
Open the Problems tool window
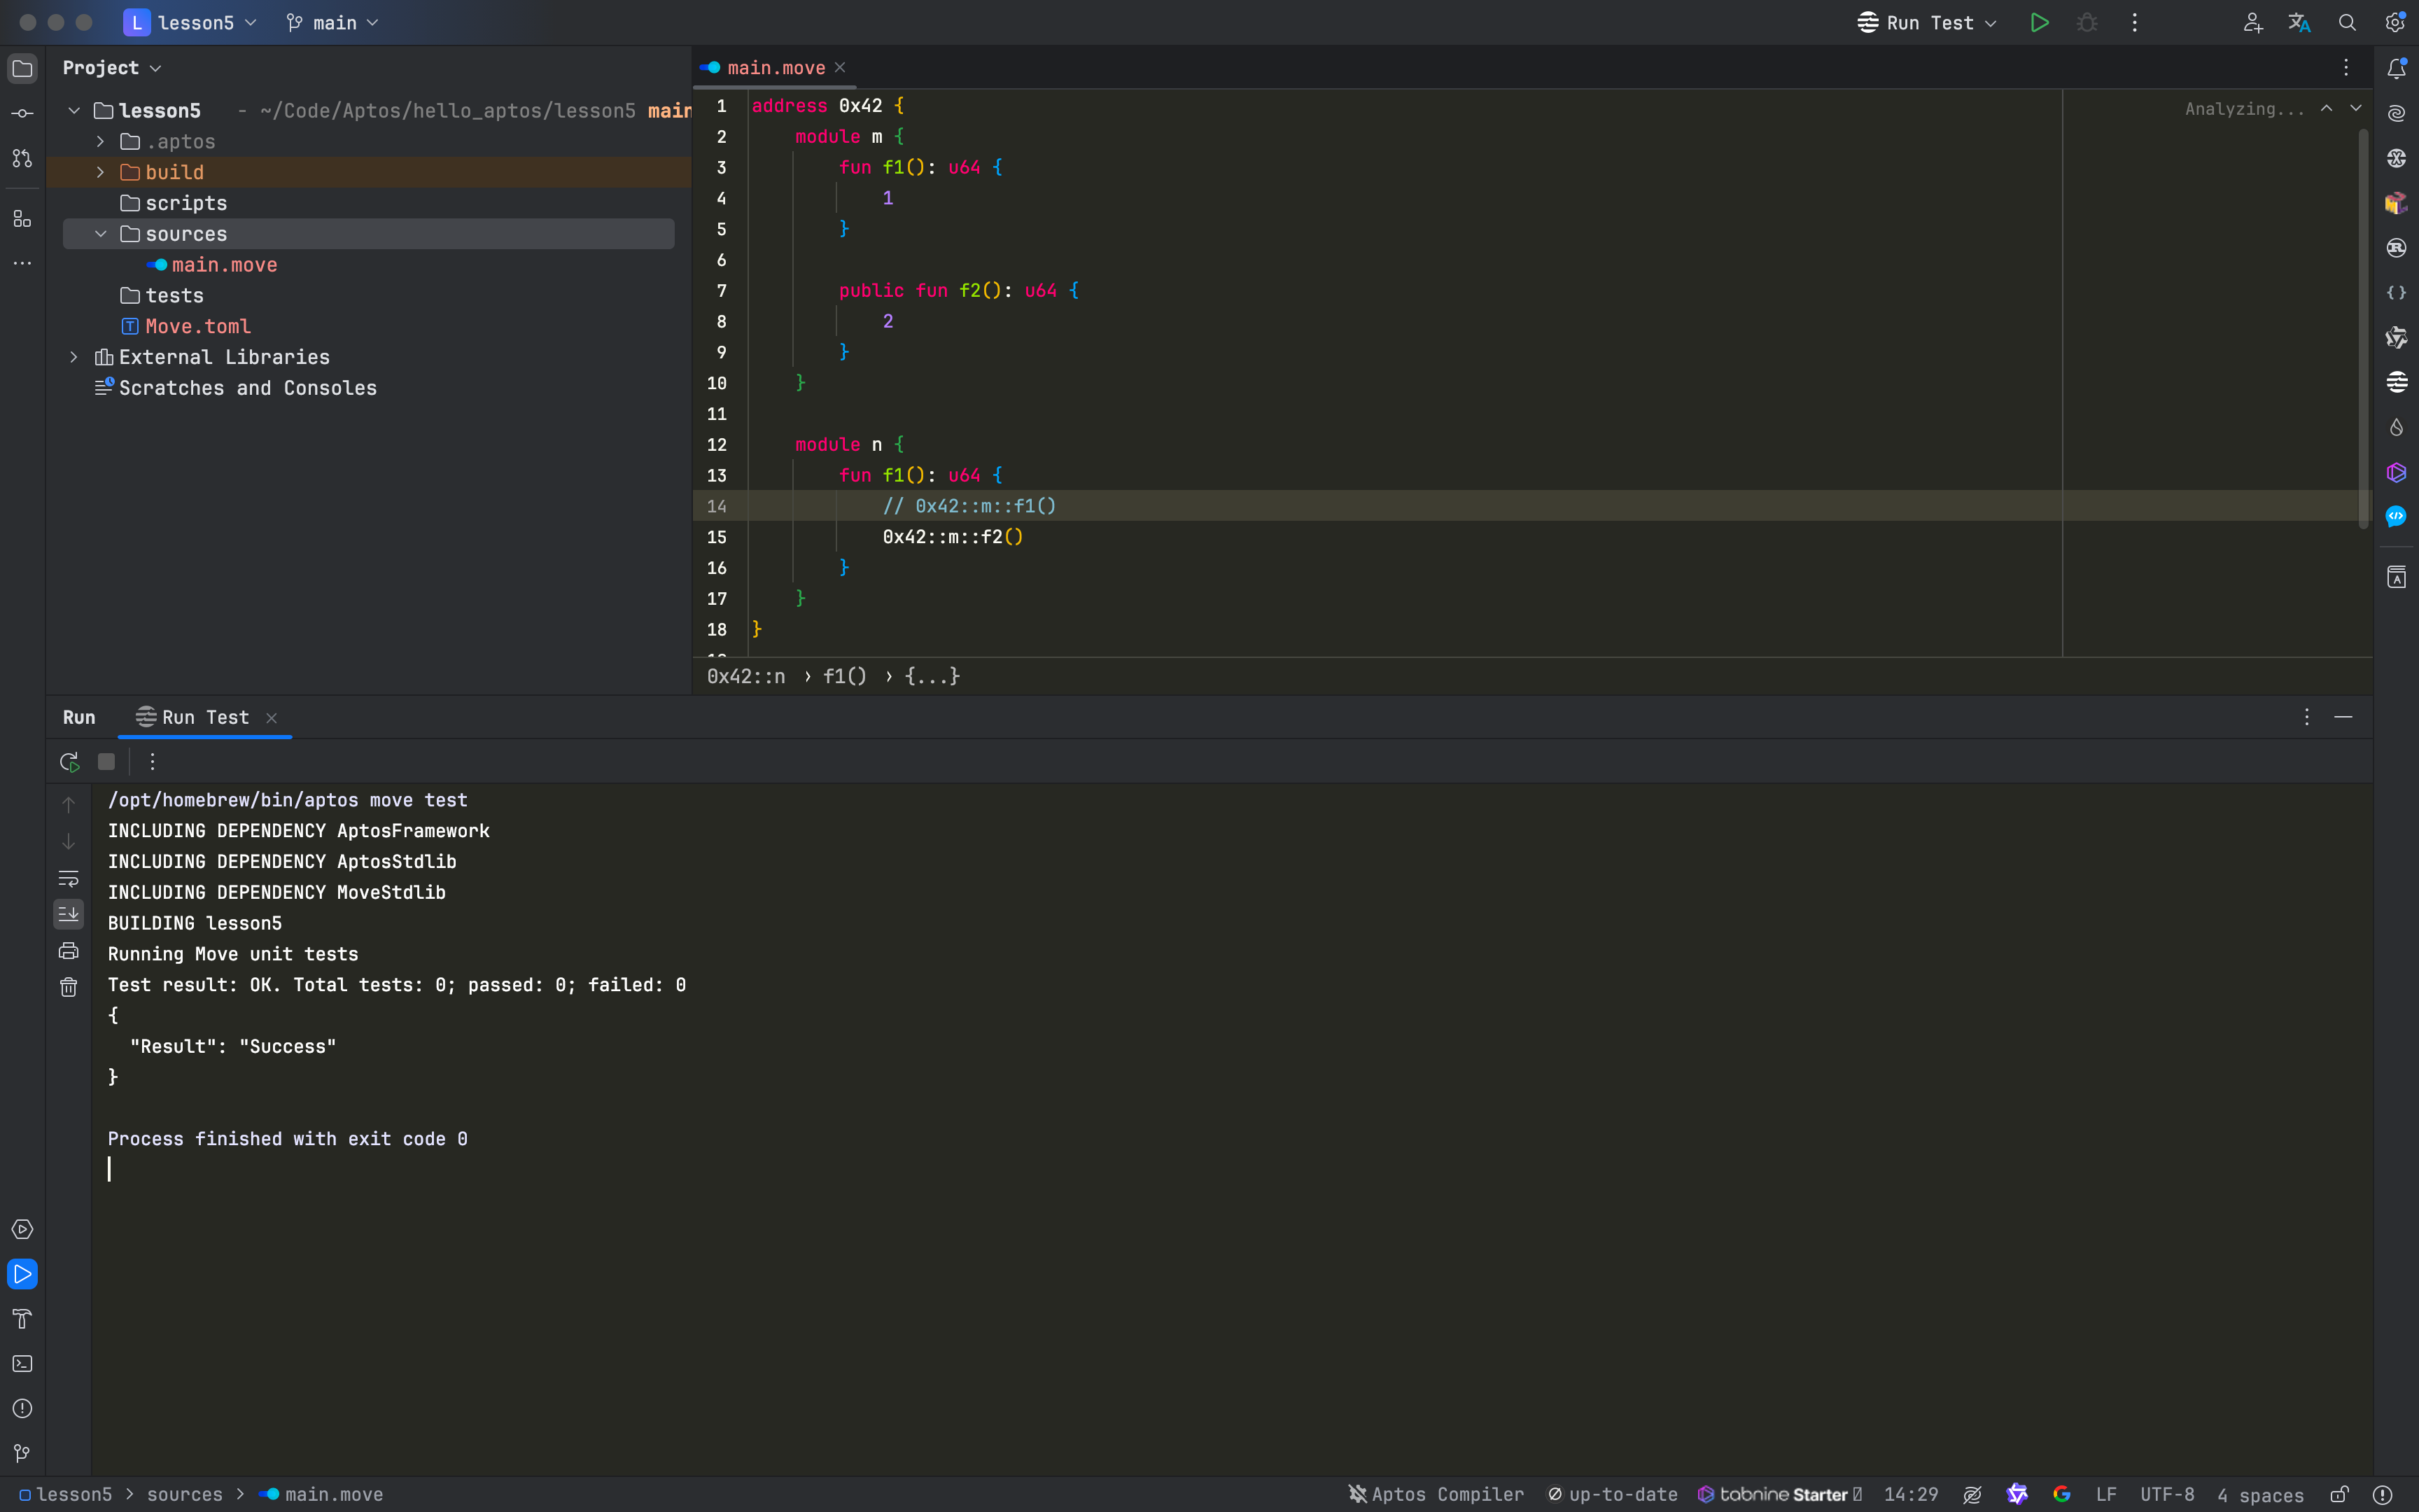[22, 1409]
